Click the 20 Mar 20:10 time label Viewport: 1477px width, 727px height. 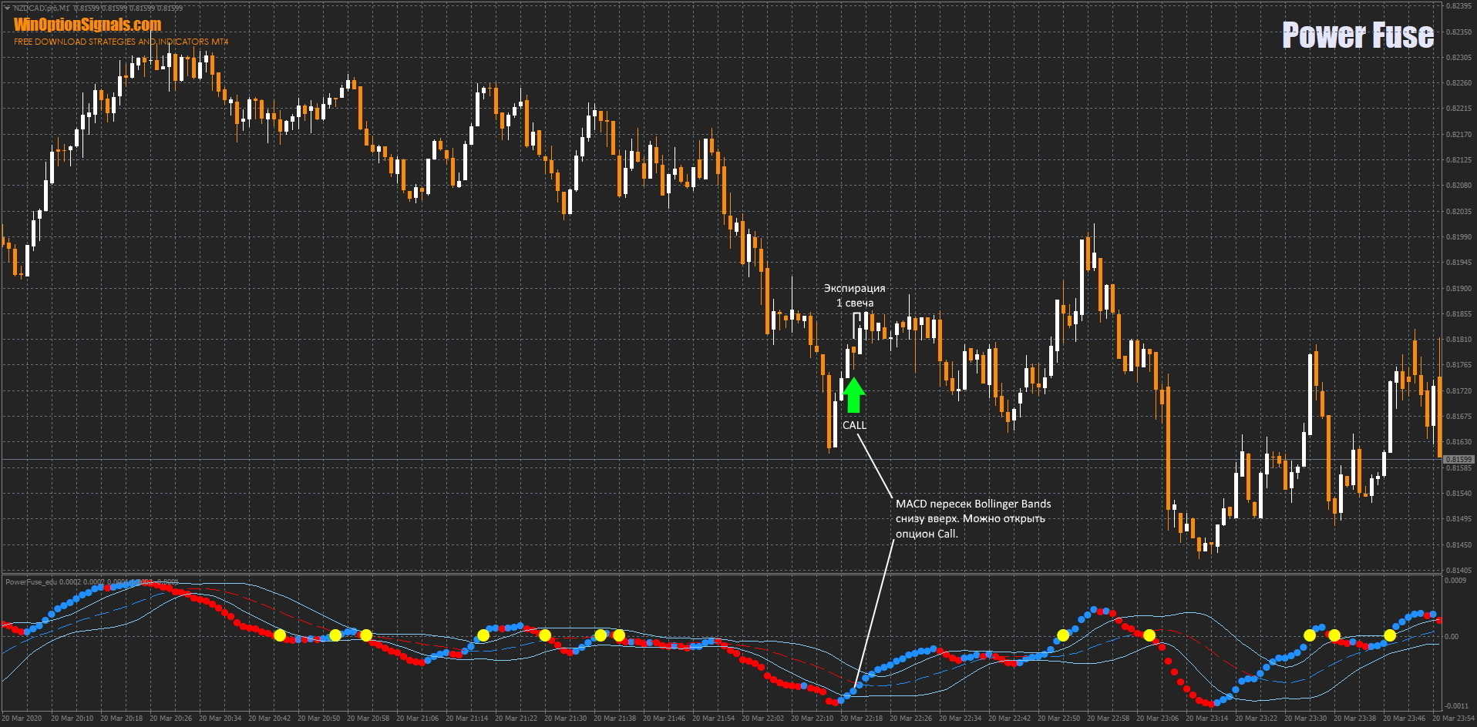click(72, 719)
